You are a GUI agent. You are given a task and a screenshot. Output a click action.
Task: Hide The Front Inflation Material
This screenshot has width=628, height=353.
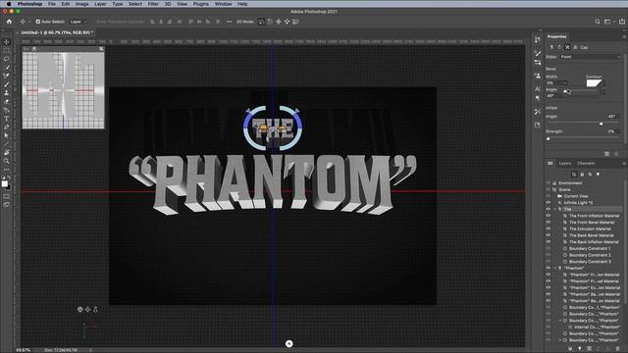pyautogui.click(x=549, y=216)
